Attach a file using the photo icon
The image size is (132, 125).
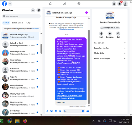pyautogui.click(x=51, y=111)
